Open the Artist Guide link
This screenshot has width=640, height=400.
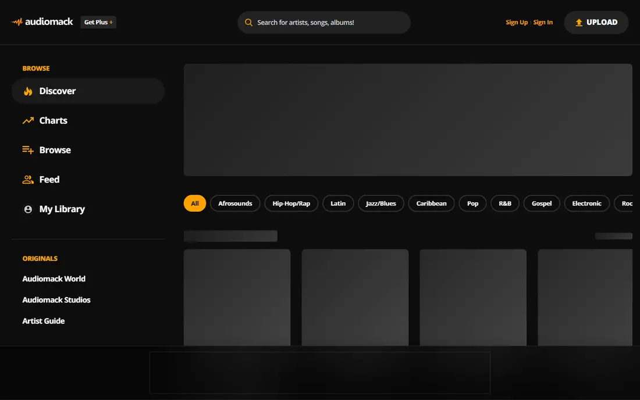pyautogui.click(x=43, y=321)
